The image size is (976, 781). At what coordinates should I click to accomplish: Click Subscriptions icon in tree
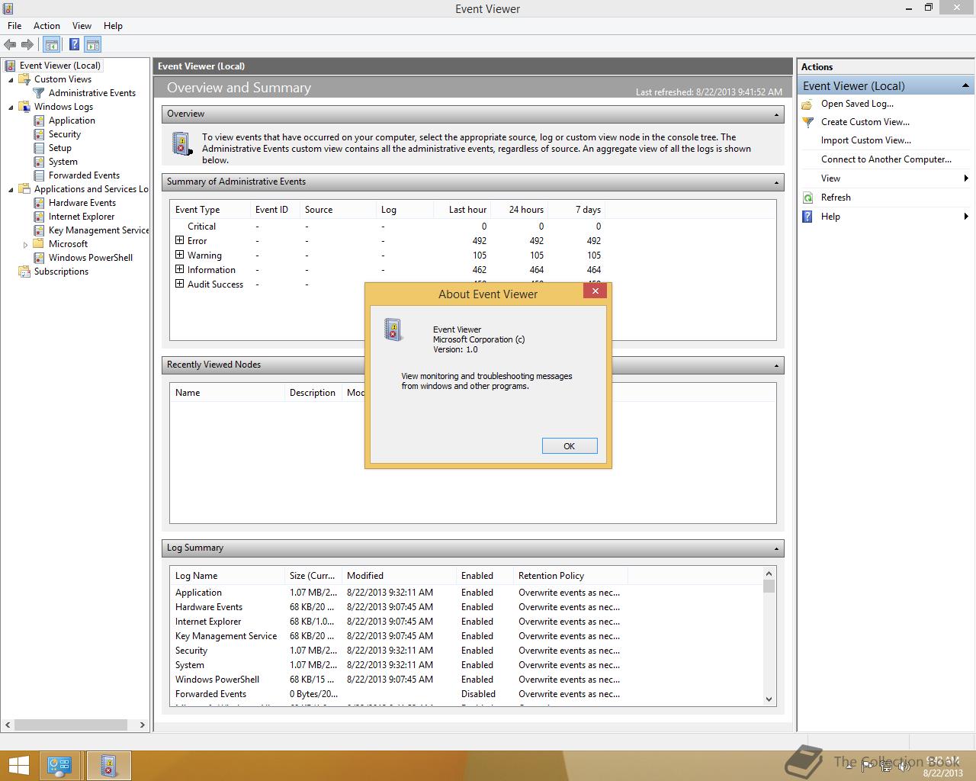(x=24, y=272)
